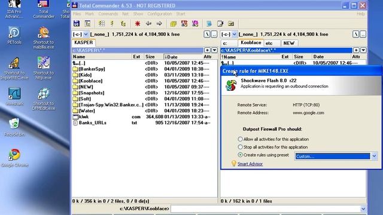383x215 pixels.
Task: Sort left panel by Name column header
Action: [102, 57]
